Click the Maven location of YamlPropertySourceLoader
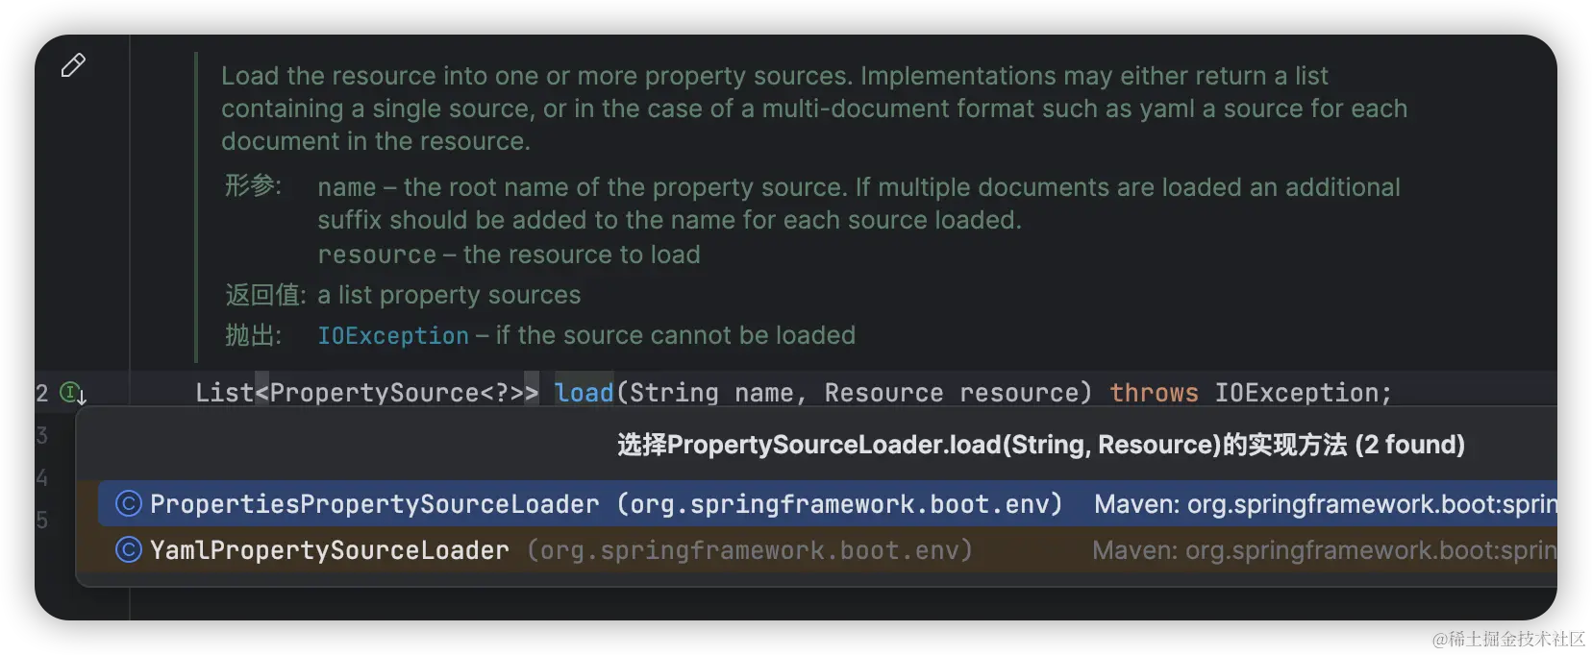Screen dimensions: 1592x655 (1324, 549)
